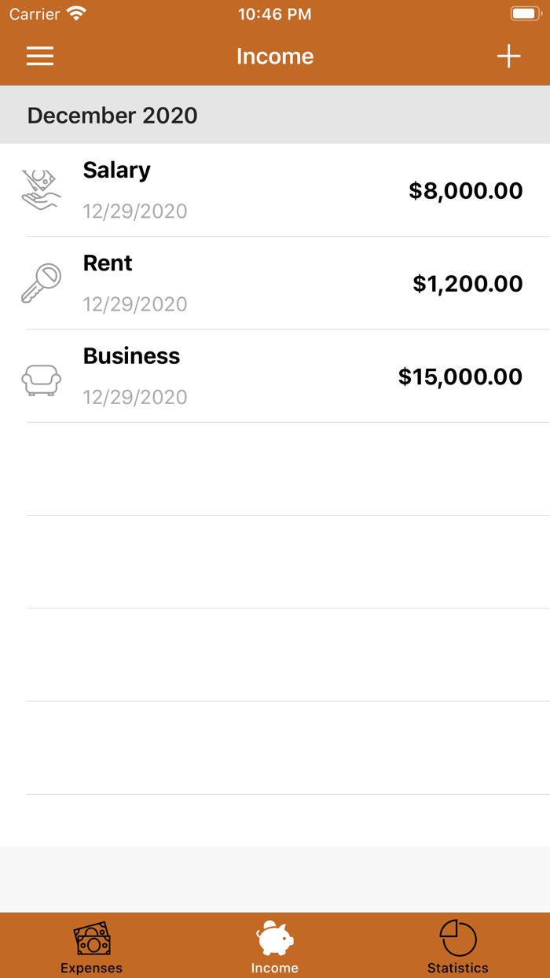
Task: Switch to the Expenses tab
Action: tap(91, 946)
